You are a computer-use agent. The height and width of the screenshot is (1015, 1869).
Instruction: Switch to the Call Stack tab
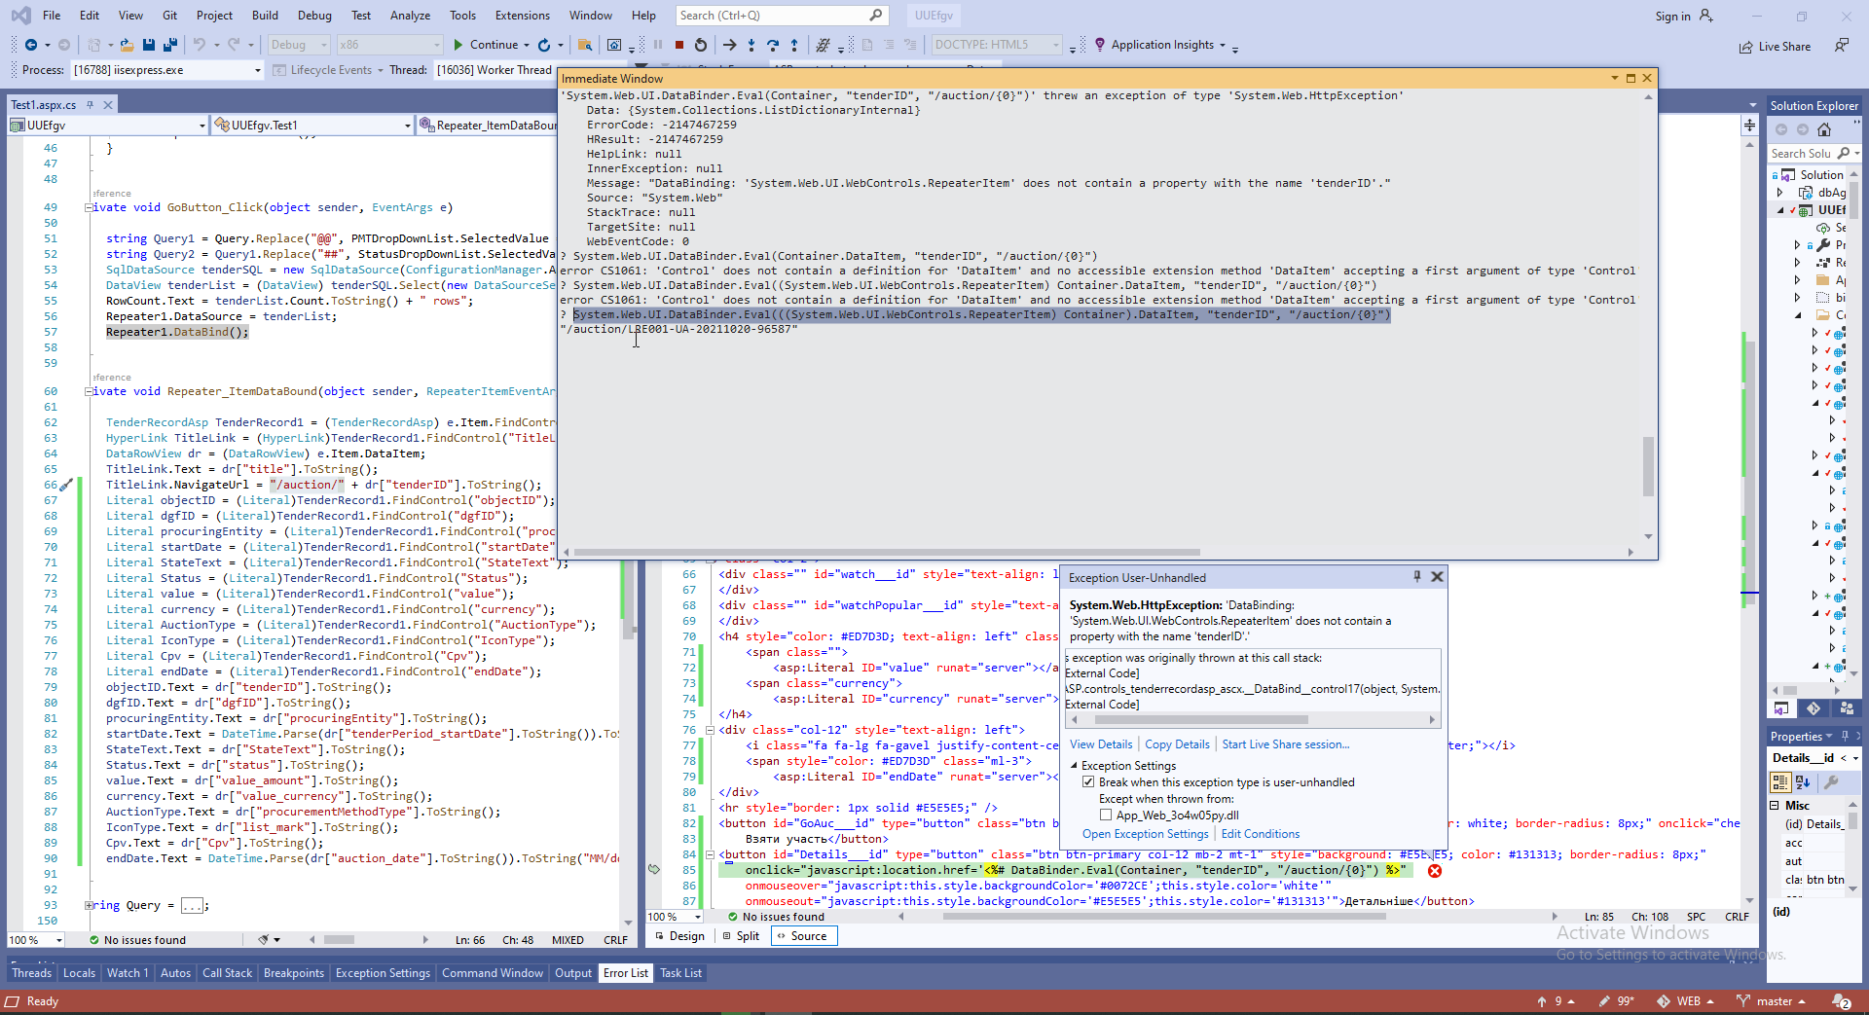pos(227,973)
